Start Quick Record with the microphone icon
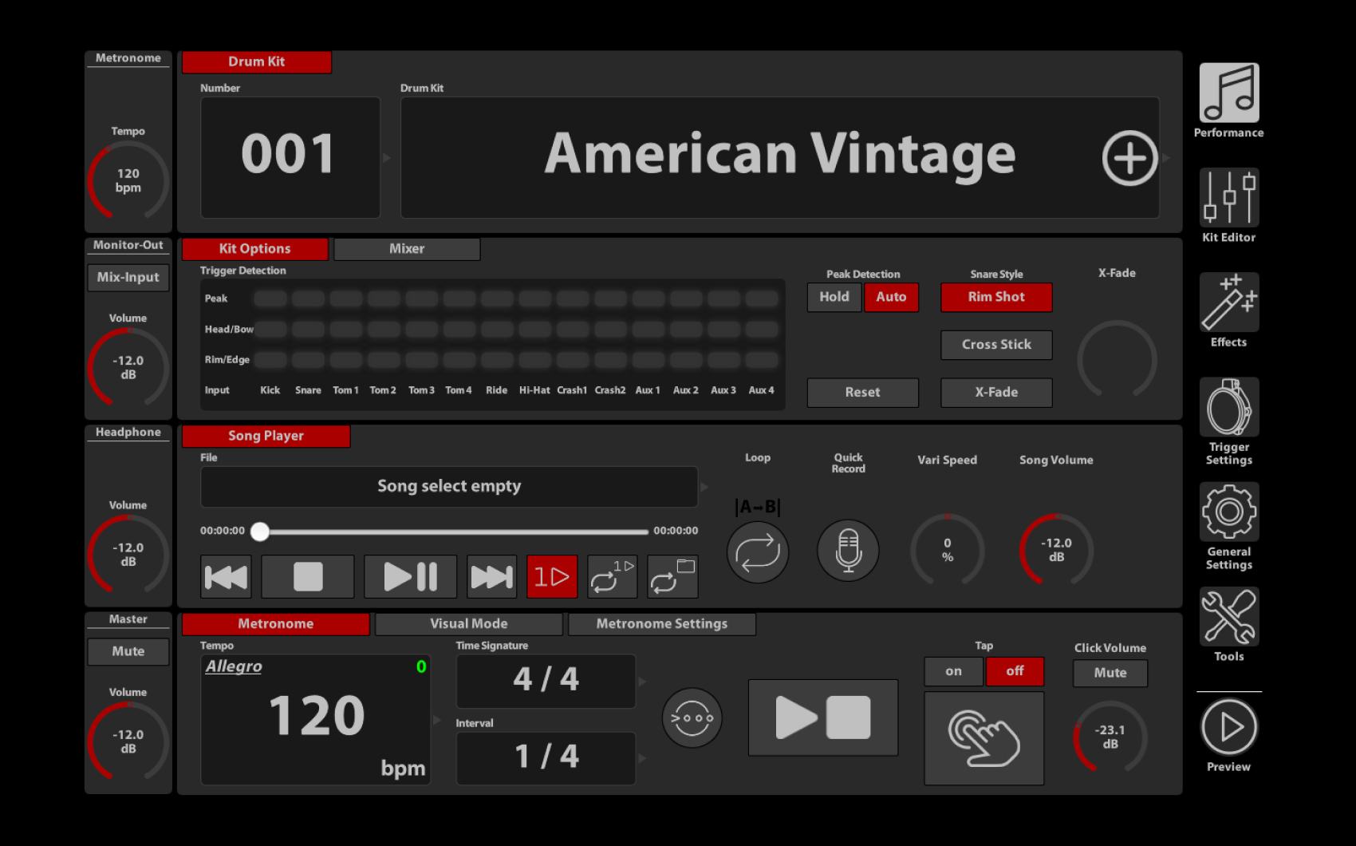Screen dimensions: 1356x846 click(847, 551)
